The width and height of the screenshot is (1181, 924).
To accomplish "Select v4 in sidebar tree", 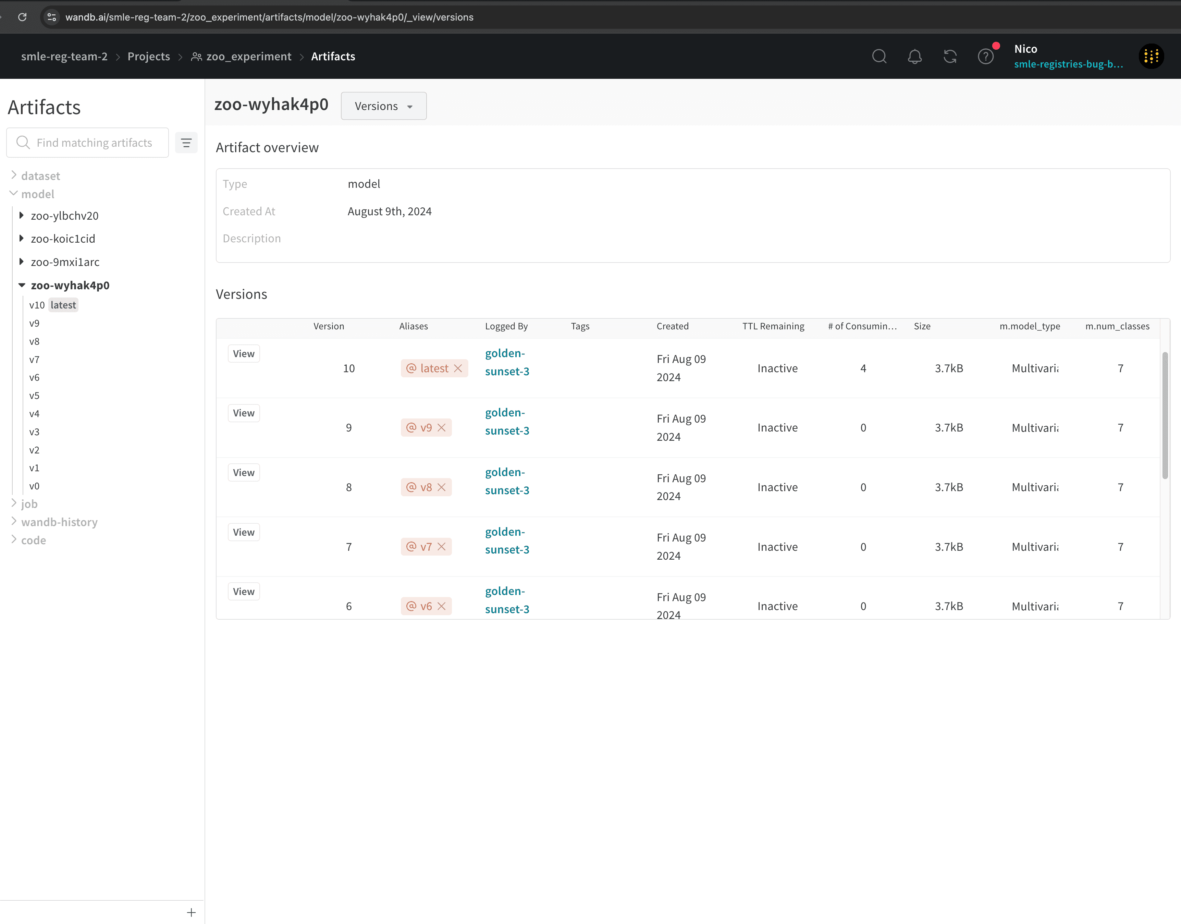I will click(x=35, y=414).
